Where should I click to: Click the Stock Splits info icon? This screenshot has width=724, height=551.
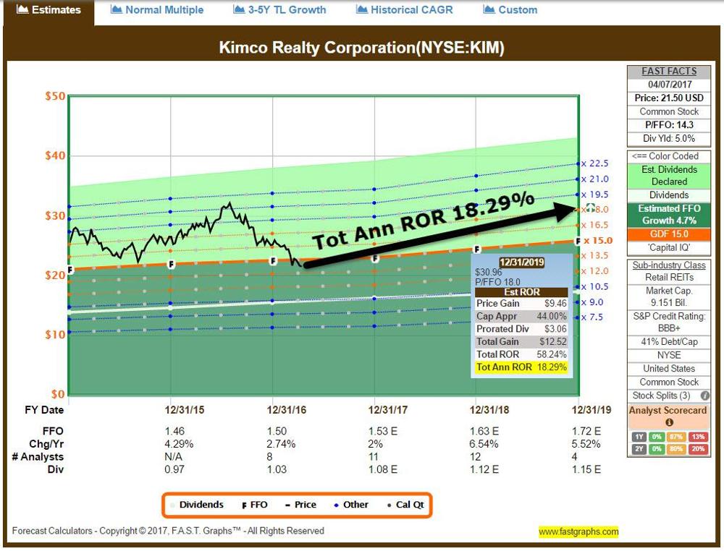point(704,396)
